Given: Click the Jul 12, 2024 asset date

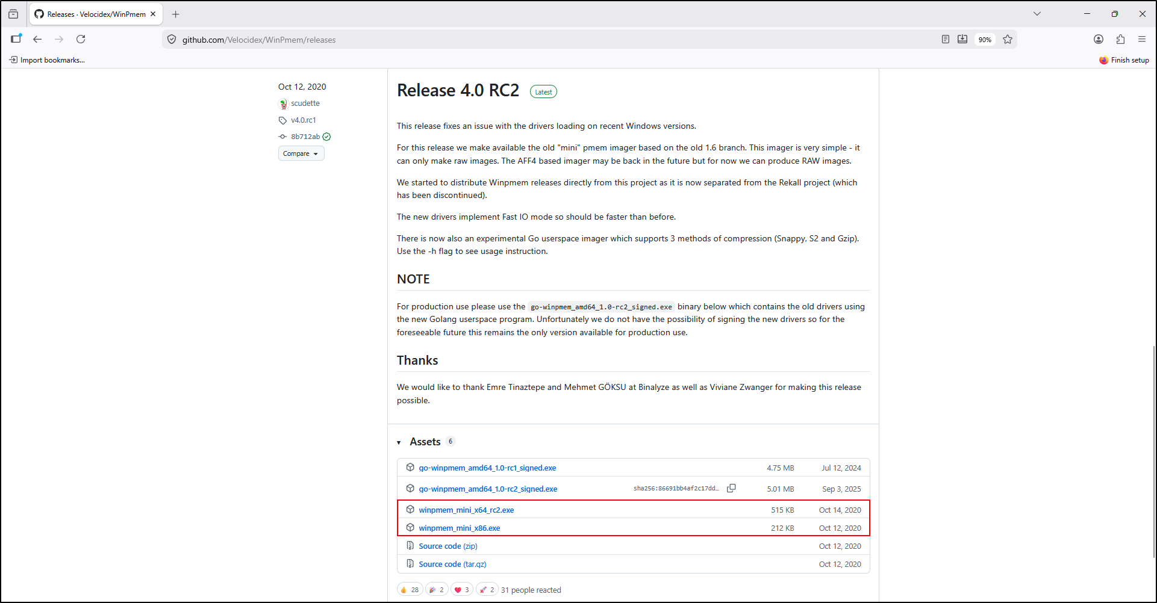Looking at the screenshot, I should pyautogui.click(x=841, y=468).
